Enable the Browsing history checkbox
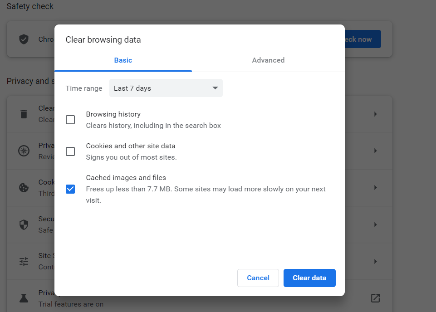436x312 pixels. (x=70, y=119)
